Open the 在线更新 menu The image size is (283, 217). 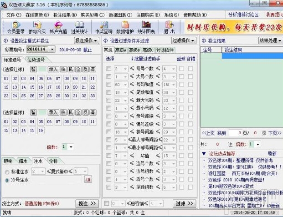37,15
